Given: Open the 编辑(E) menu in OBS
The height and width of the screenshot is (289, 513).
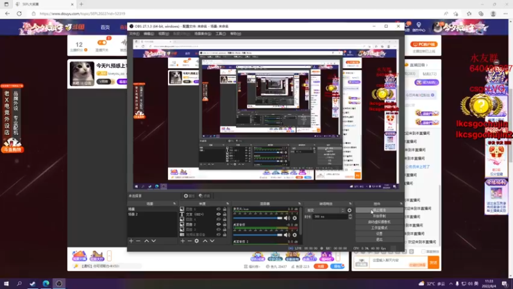Looking at the screenshot, I should pyautogui.click(x=149, y=33).
